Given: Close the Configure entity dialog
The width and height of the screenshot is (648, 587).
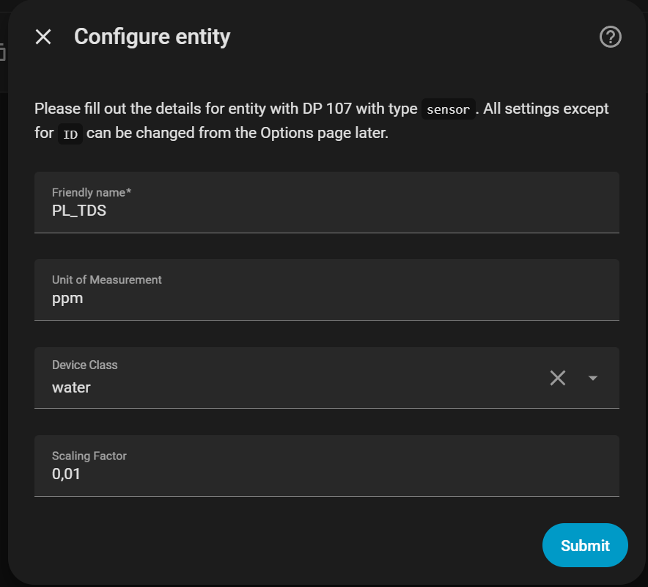Looking at the screenshot, I should (x=43, y=37).
